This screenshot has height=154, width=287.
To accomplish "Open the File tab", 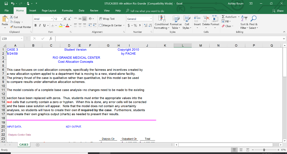I will (7, 11).
